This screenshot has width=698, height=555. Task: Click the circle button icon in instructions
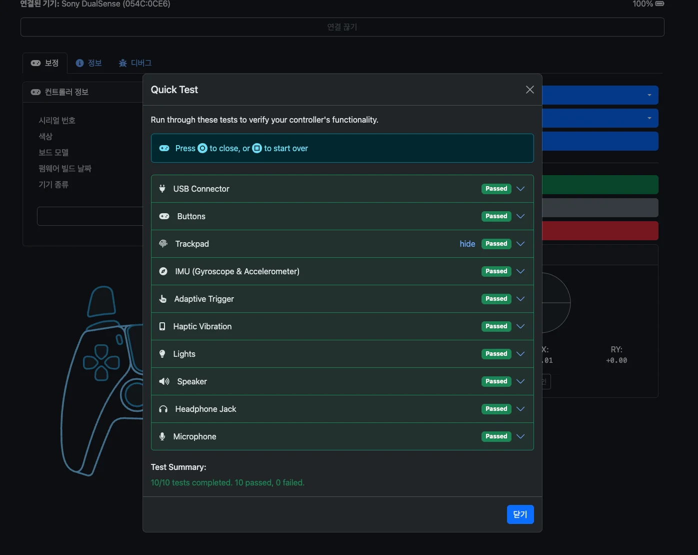202,148
